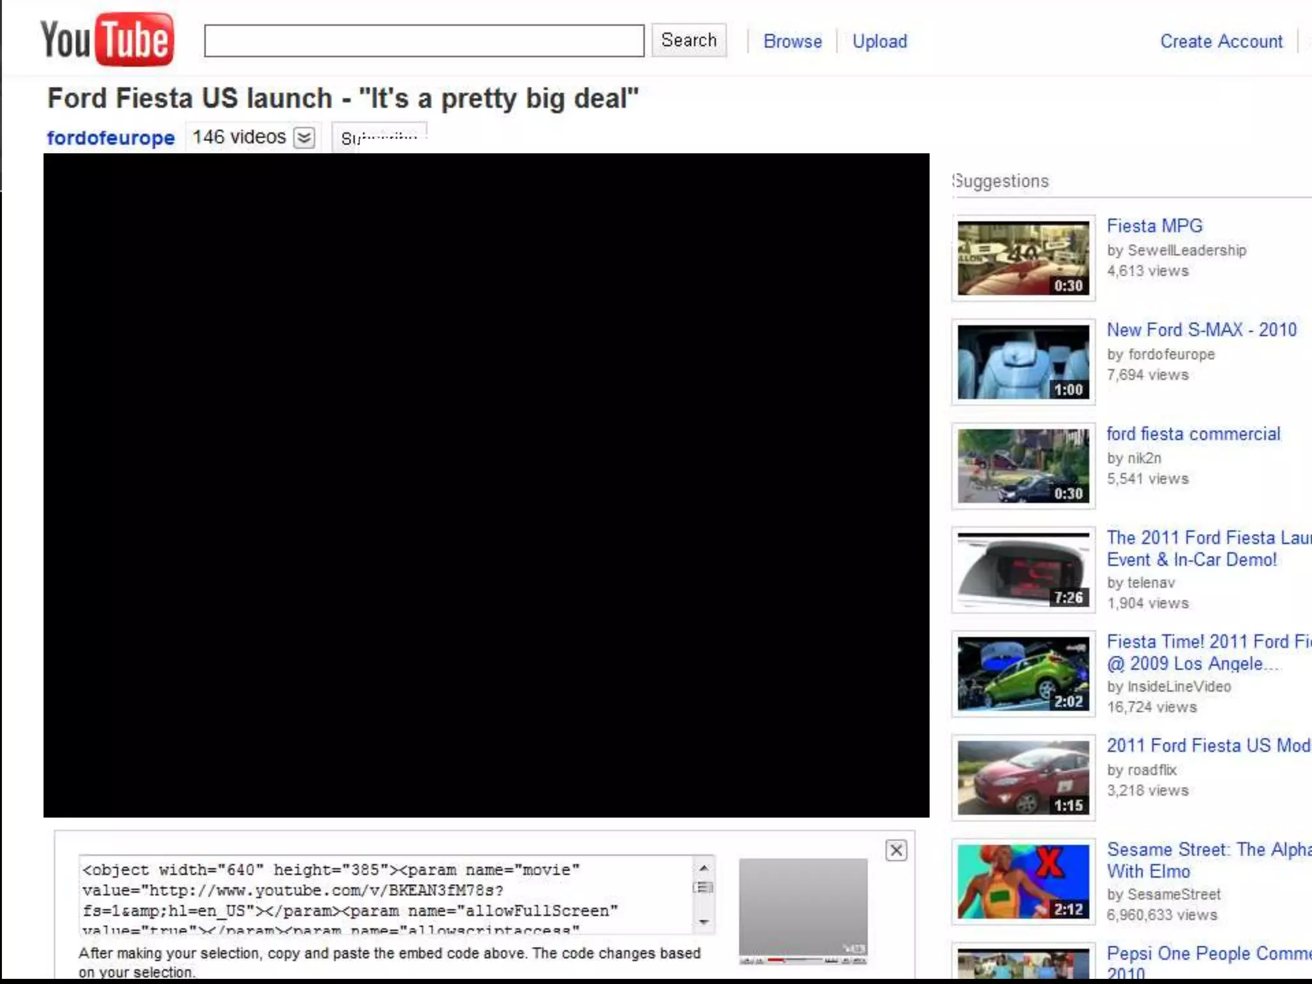Click the Create Account link
Screen dimensions: 1312x984
click(x=1221, y=42)
